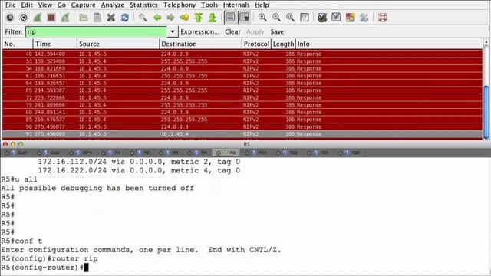Open the View menu
This screenshot has width=491, height=276.
45,5
